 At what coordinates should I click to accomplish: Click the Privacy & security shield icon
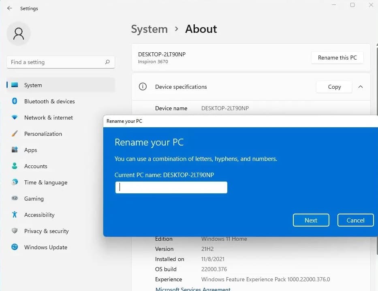(x=15, y=231)
